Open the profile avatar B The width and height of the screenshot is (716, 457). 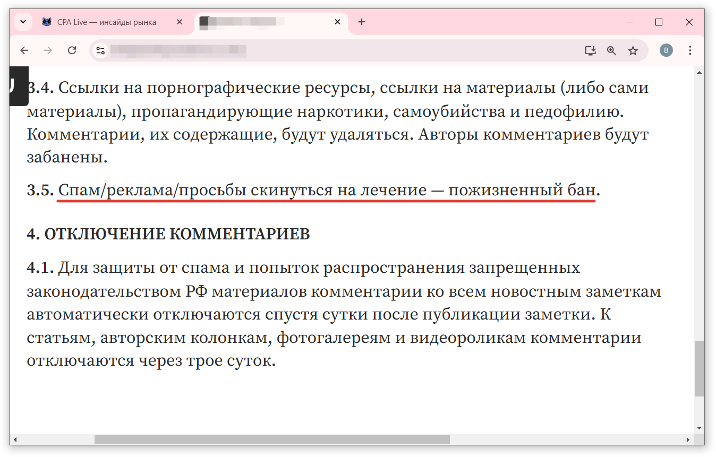coord(666,50)
